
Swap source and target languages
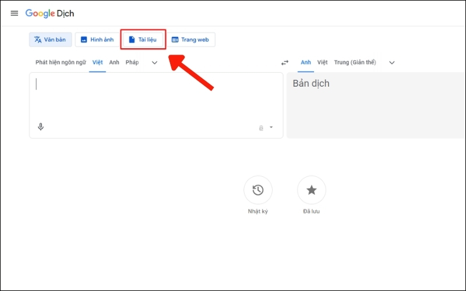coord(285,63)
